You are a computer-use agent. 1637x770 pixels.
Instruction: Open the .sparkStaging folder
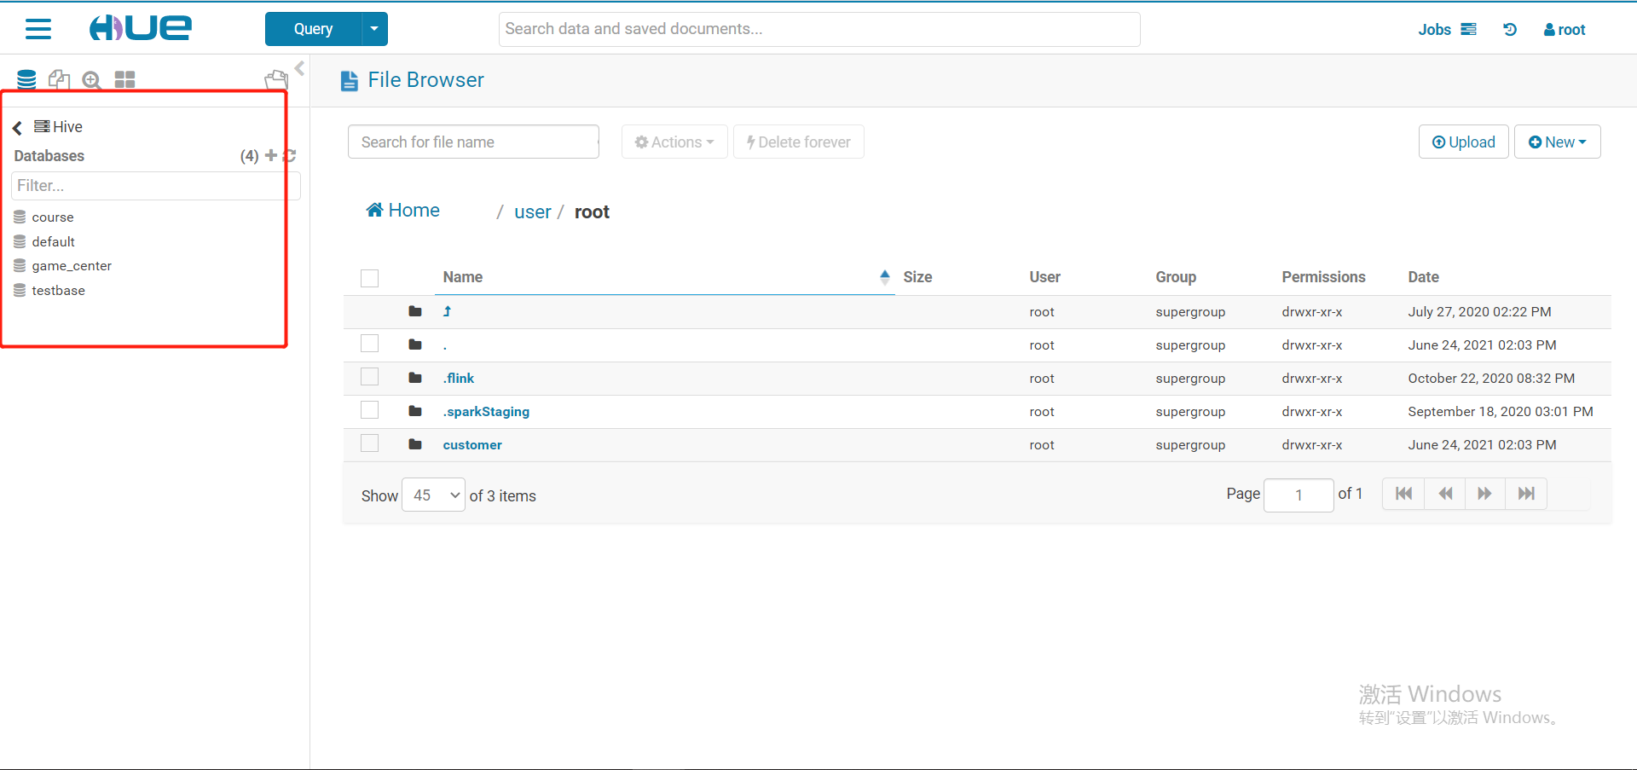486,412
